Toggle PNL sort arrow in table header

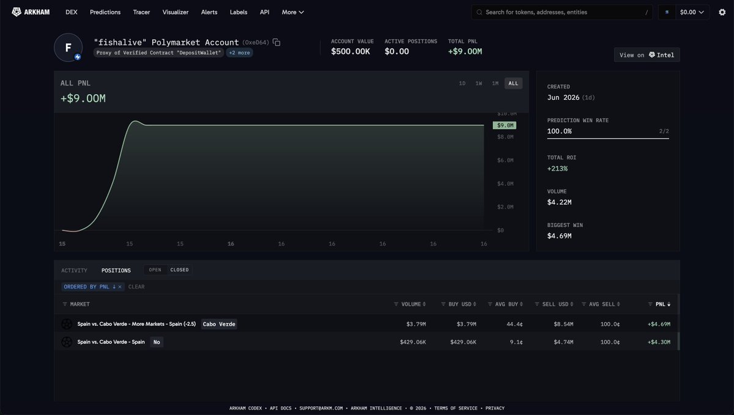pyautogui.click(x=669, y=304)
